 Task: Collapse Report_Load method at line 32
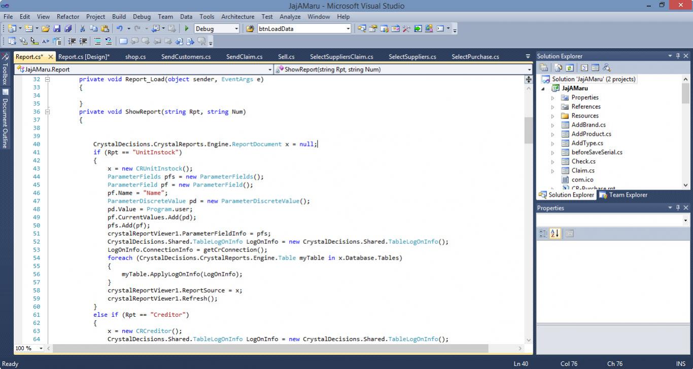tap(47, 79)
